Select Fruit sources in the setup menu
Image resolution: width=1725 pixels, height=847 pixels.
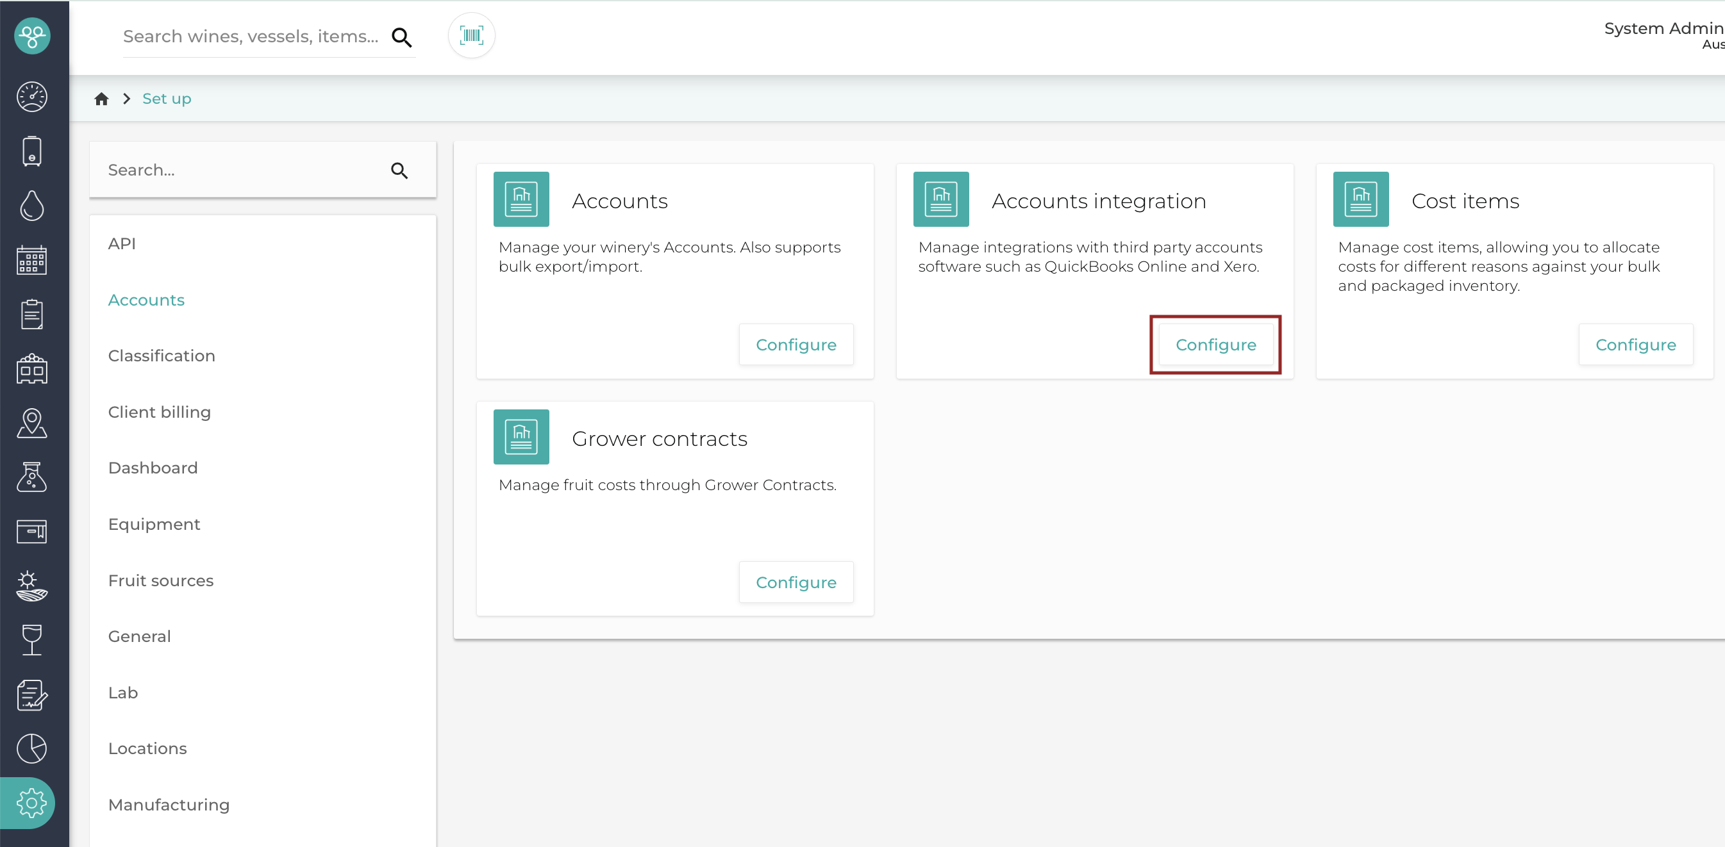161,580
